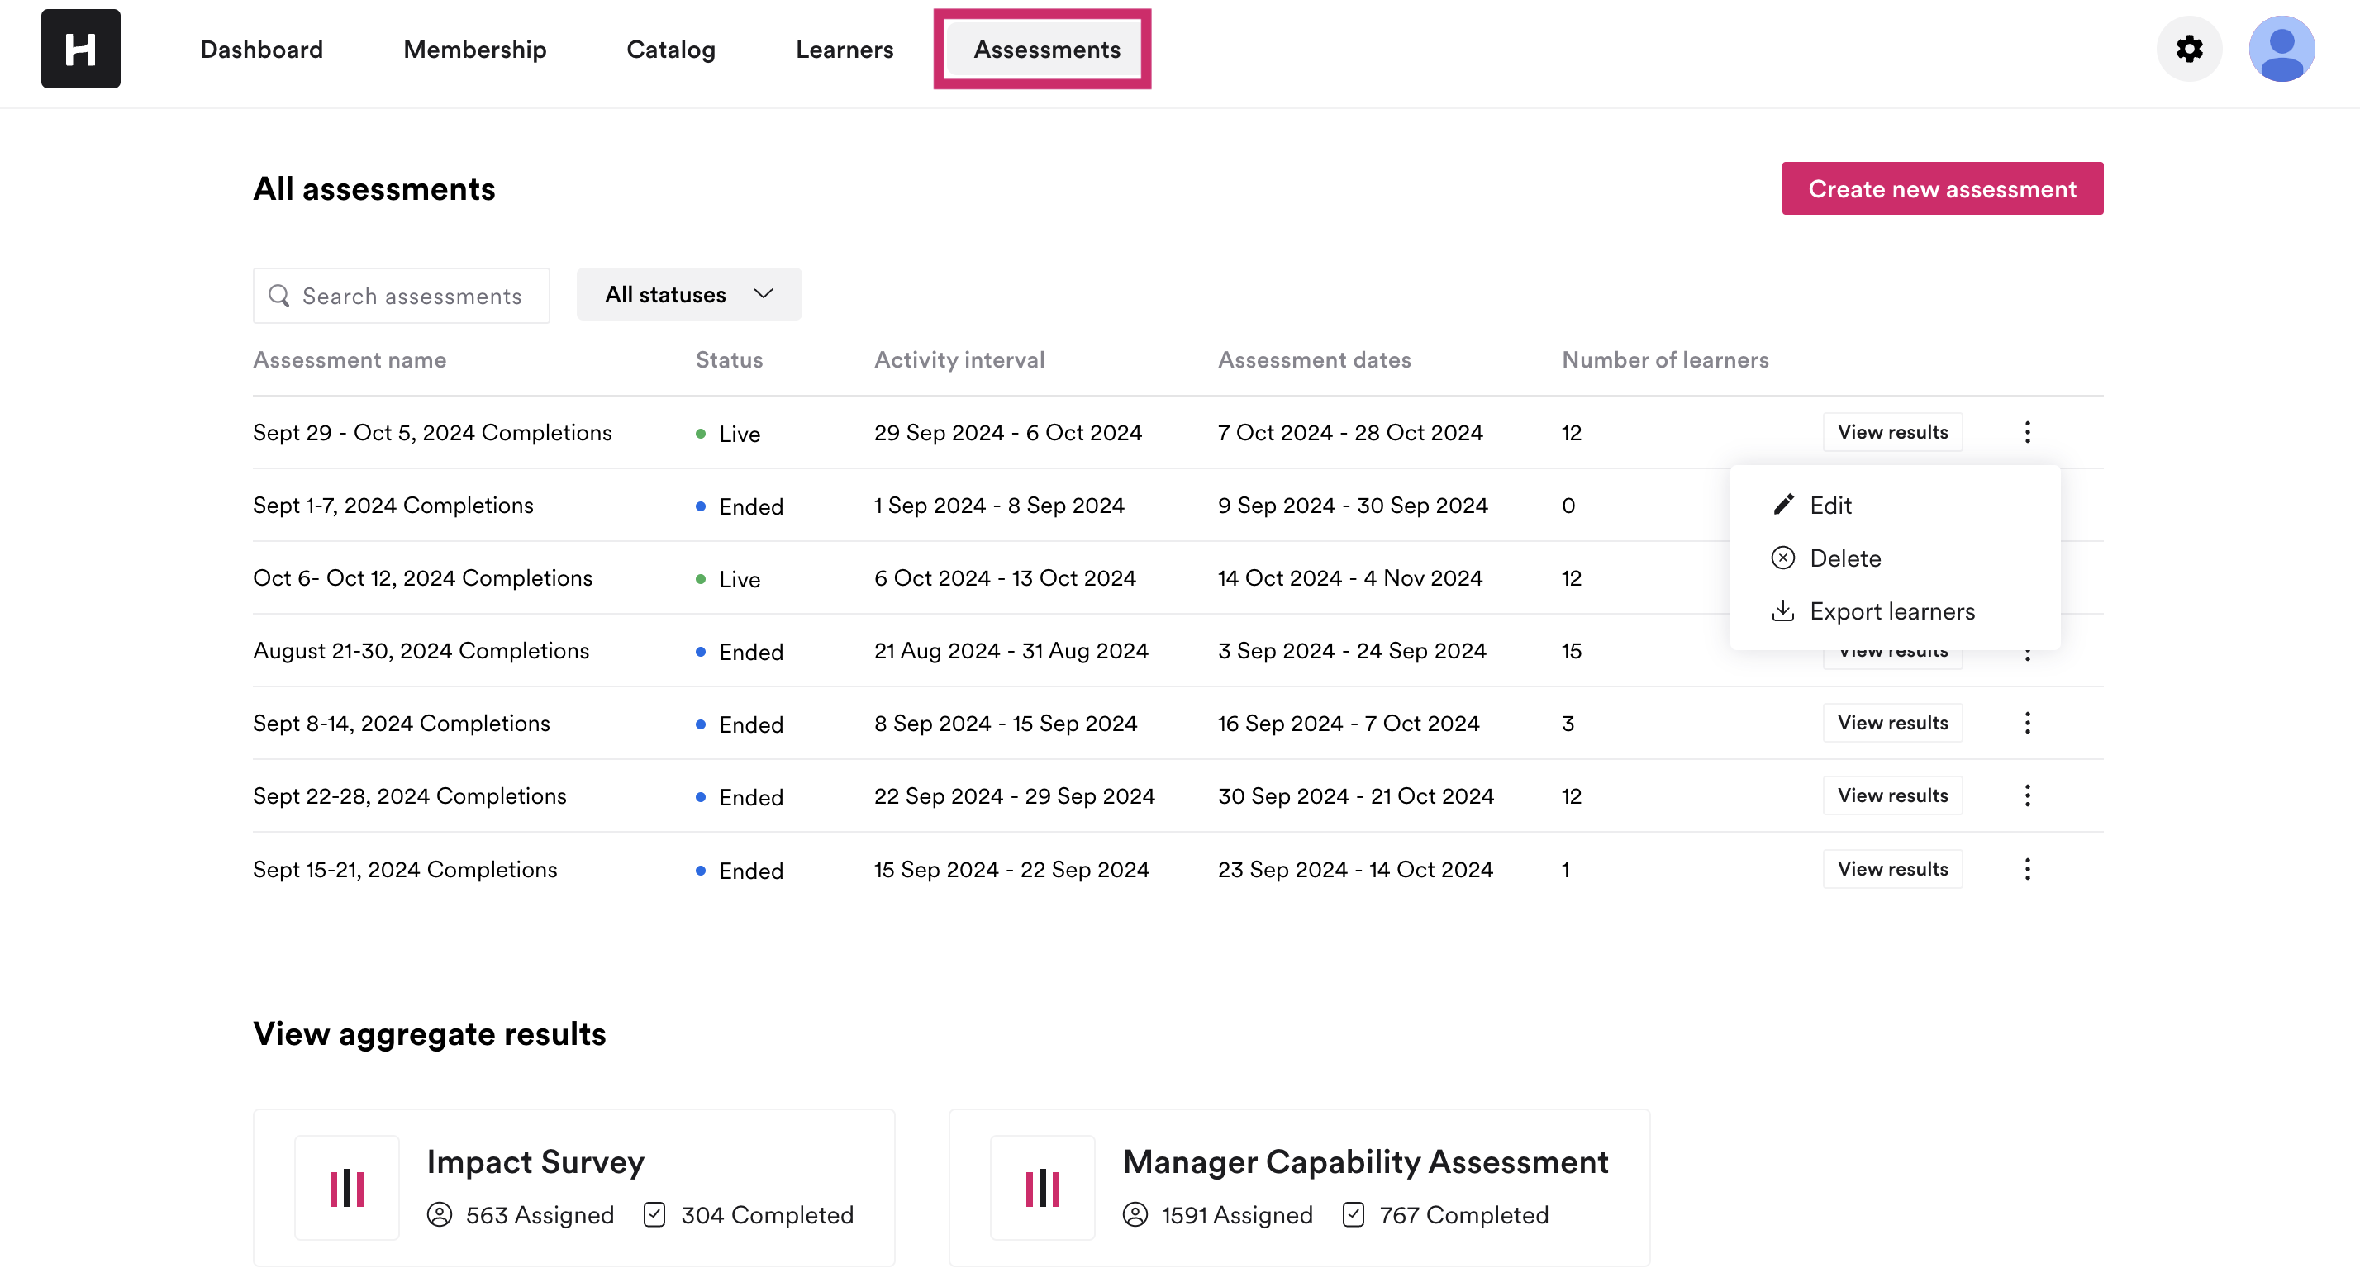Click the H logo home icon
2360x1287 pixels.
tap(81, 49)
